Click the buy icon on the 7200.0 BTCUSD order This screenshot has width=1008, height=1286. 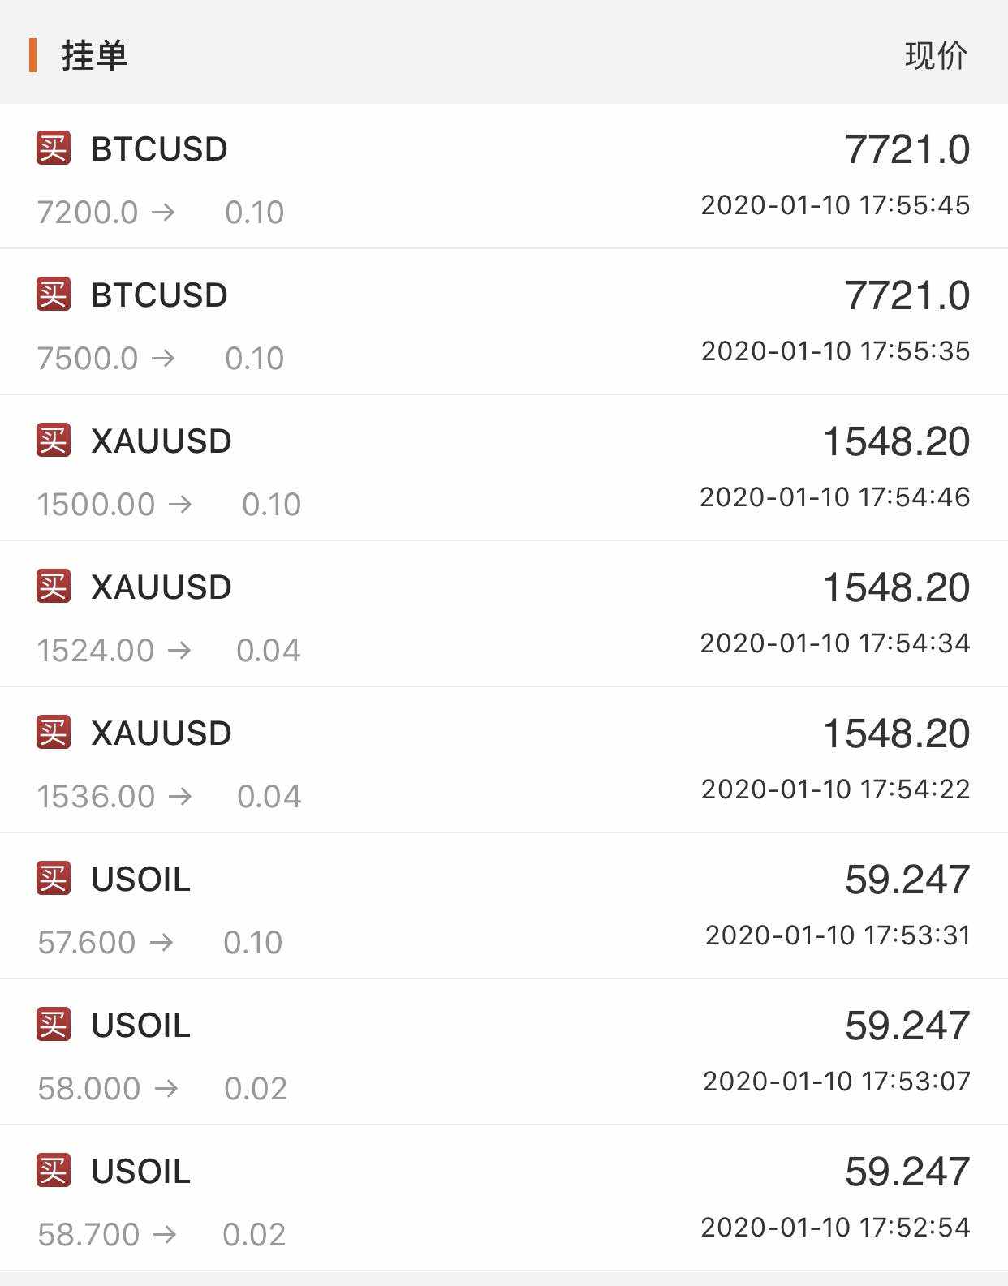54,148
